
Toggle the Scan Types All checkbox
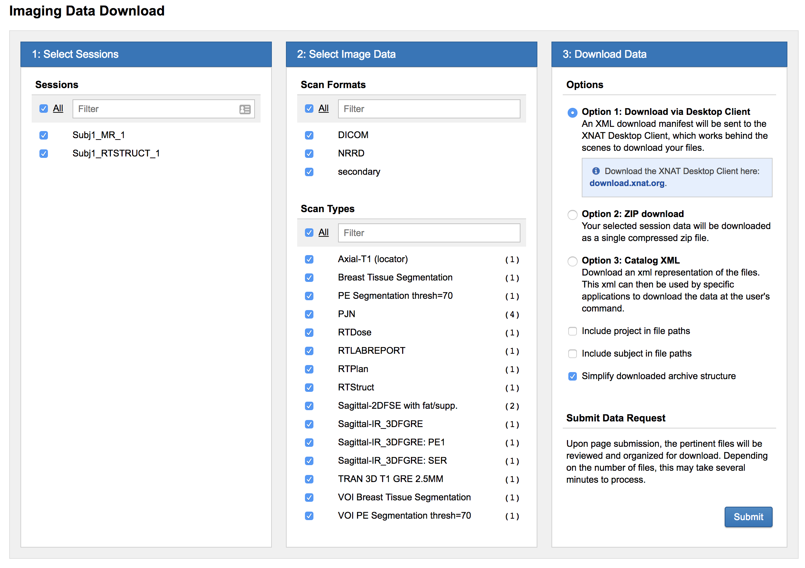309,233
